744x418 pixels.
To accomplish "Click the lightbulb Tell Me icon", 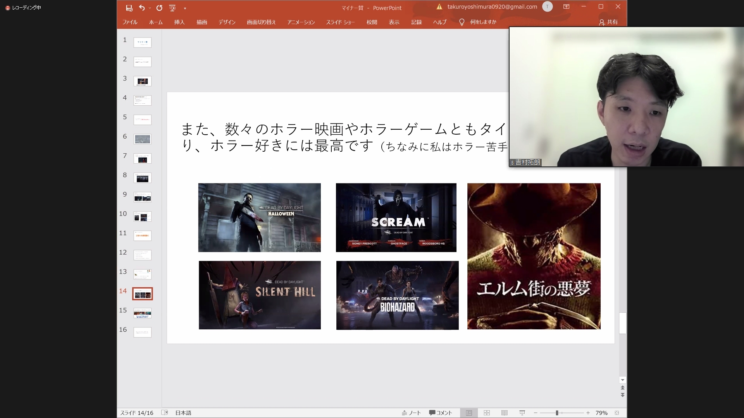I will point(462,22).
